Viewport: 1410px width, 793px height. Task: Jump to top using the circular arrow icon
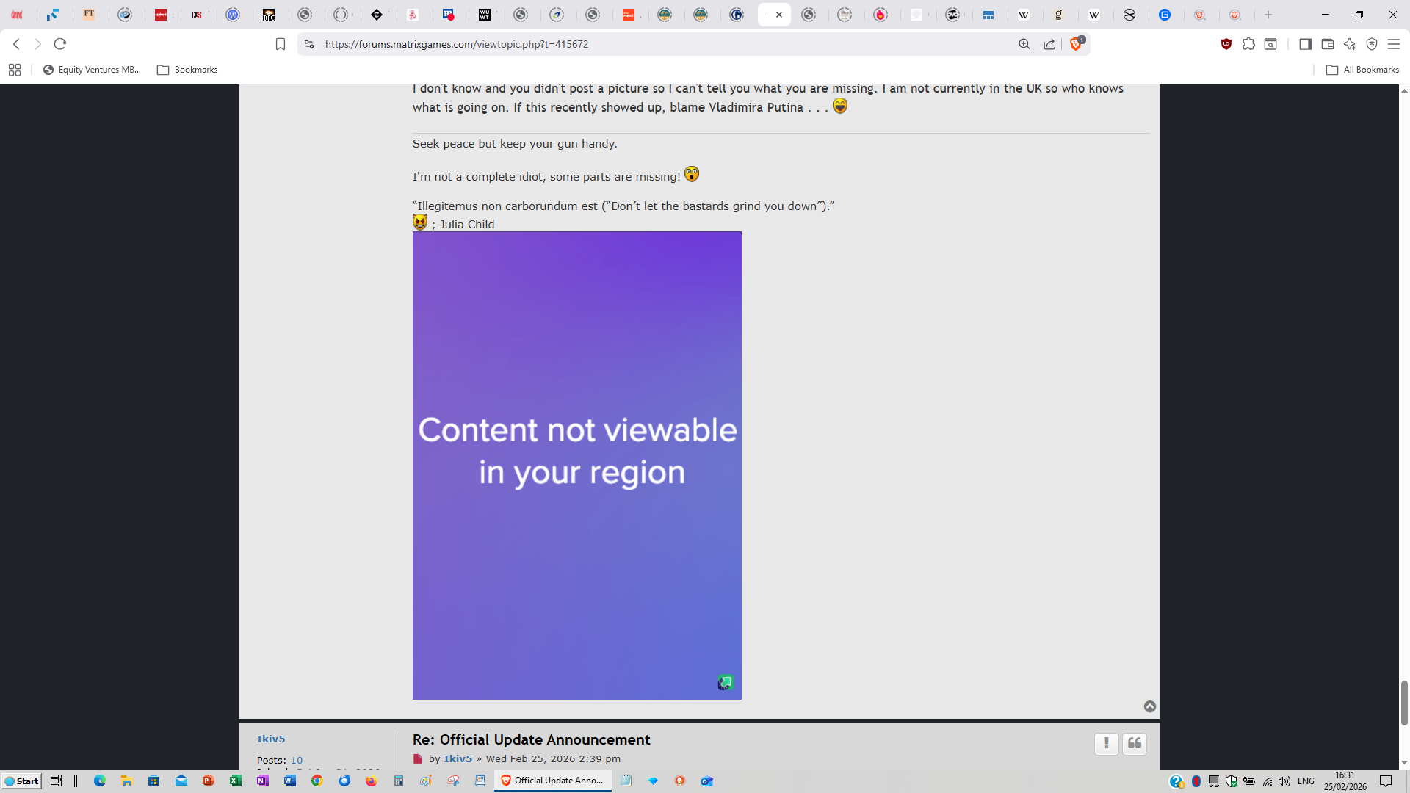(1151, 706)
